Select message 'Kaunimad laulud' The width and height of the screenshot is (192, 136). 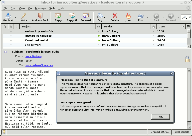[x=95, y=40]
